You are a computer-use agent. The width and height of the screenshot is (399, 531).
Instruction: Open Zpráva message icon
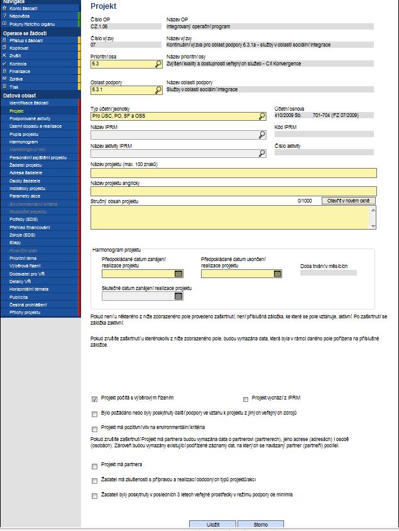point(4,79)
